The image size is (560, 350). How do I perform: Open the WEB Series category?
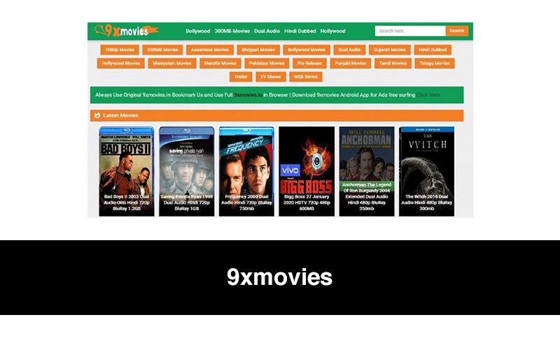pyautogui.click(x=306, y=77)
